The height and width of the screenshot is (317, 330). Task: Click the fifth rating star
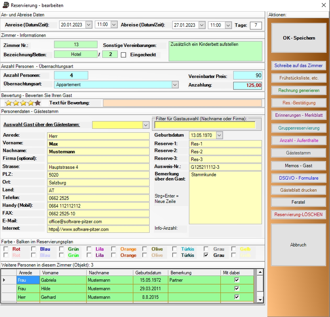[38, 103]
